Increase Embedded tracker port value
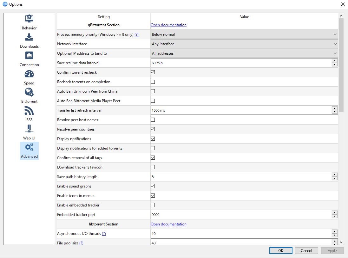348x258 pixels. 334,213
